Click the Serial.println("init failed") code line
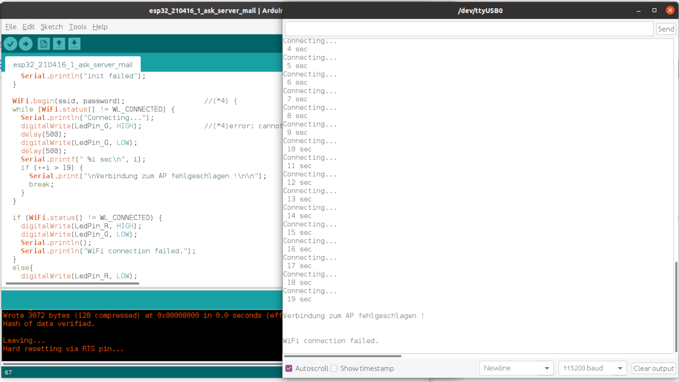This screenshot has width=679, height=382. pyautogui.click(x=83, y=76)
